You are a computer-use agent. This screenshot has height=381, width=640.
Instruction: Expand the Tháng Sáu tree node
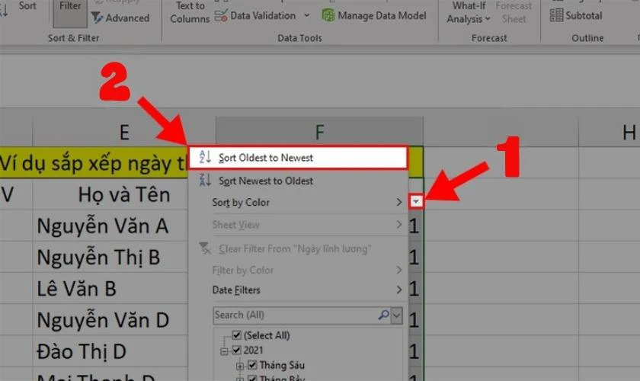[x=241, y=366]
